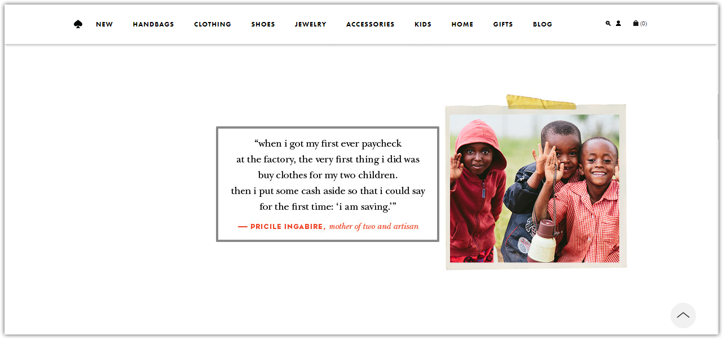Click the cart item count (0)

coord(643,24)
